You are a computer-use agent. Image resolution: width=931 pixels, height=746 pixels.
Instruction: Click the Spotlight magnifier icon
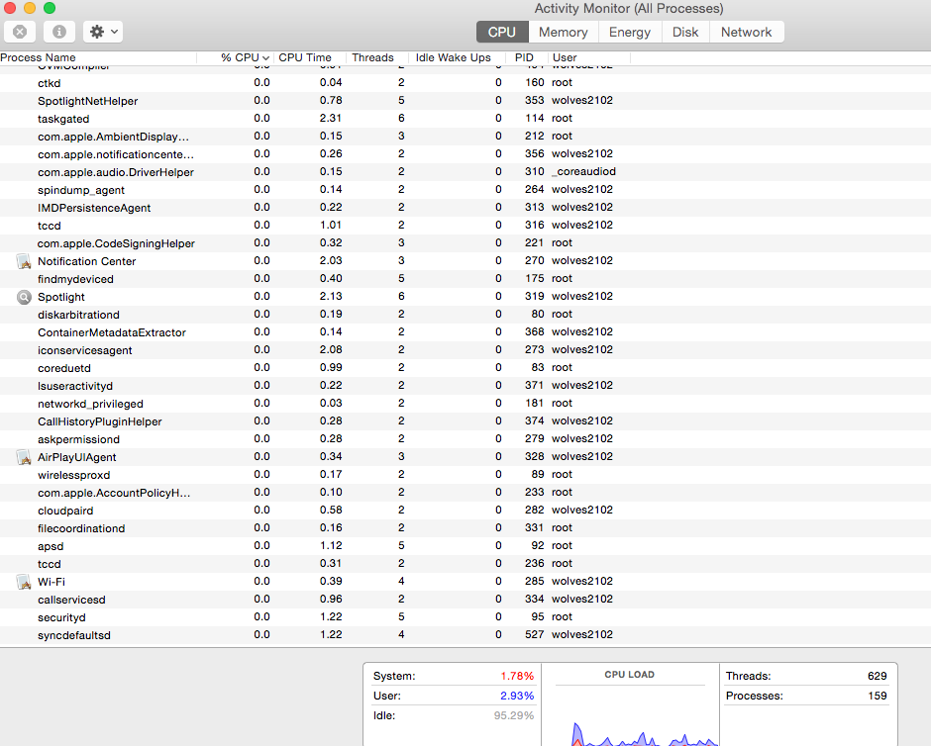(24, 297)
